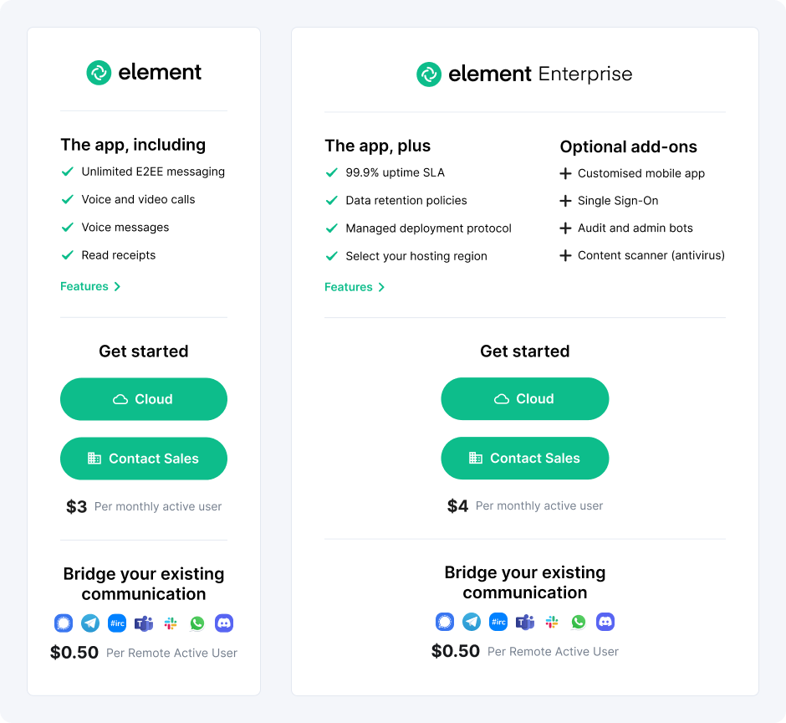Click the Signal bridge icon in Element plan
786x723 pixels.
pyautogui.click(x=64, y=623)
